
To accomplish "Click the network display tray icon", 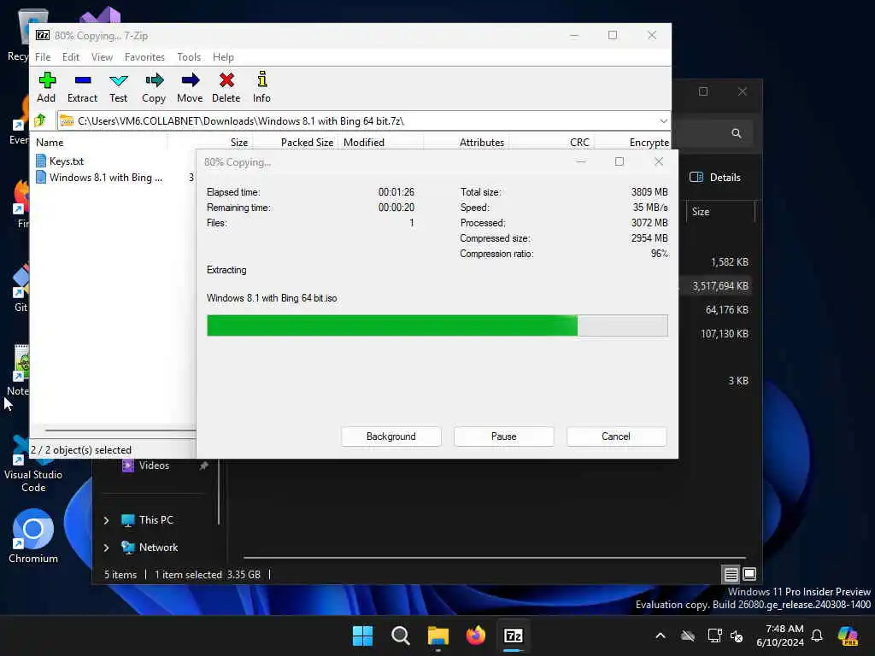I will coord(714,635).
